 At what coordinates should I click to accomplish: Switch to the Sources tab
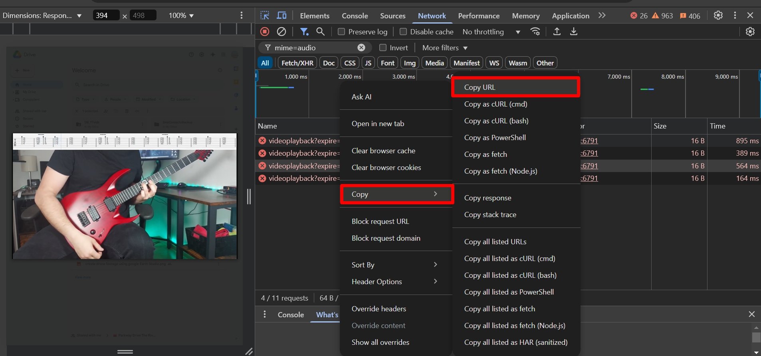pos(392,16)
